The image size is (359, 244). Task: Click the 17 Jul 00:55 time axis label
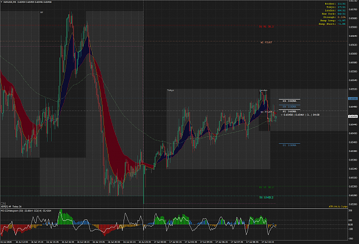pos(160,242)
